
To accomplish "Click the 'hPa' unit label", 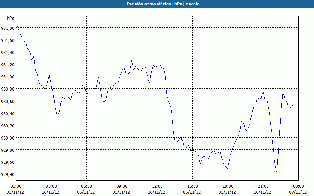I will coord(11,18).
